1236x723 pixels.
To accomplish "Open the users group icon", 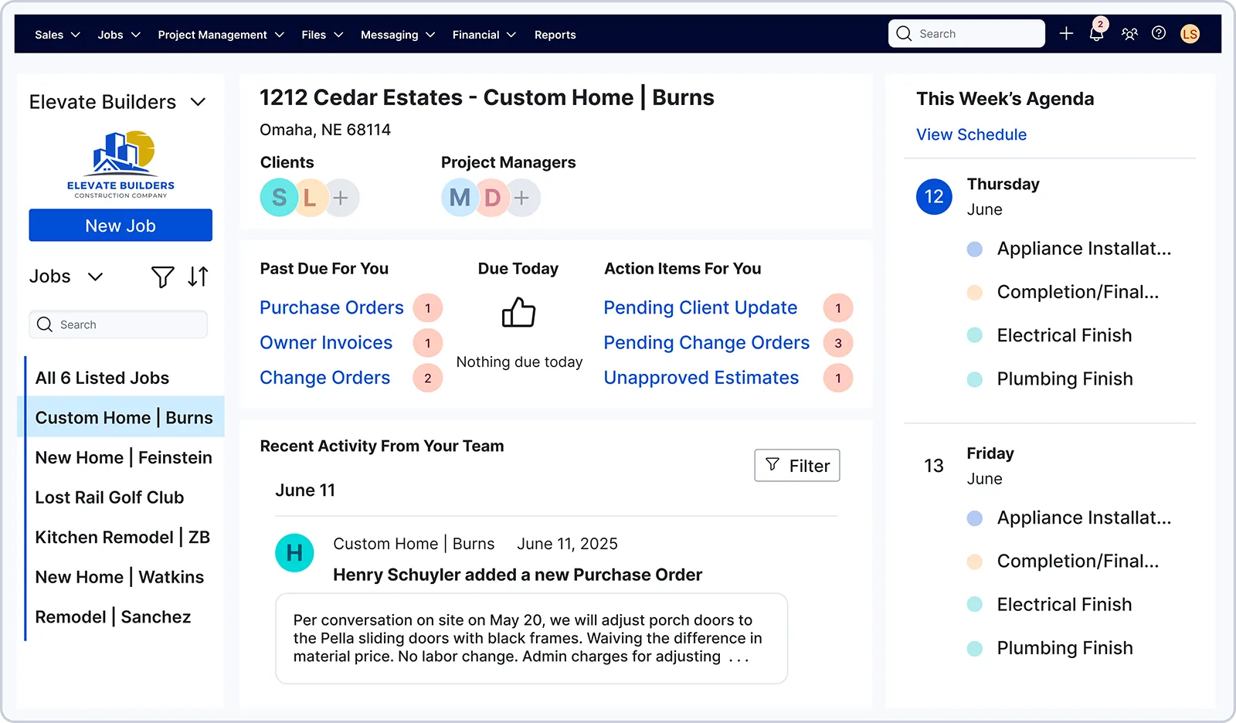I will (x=1129, y=34).
